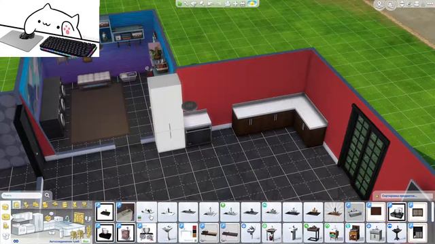Select the second yellow icon in left sidebar
This screenshot has width=435, height=244.
click(5, 216)
